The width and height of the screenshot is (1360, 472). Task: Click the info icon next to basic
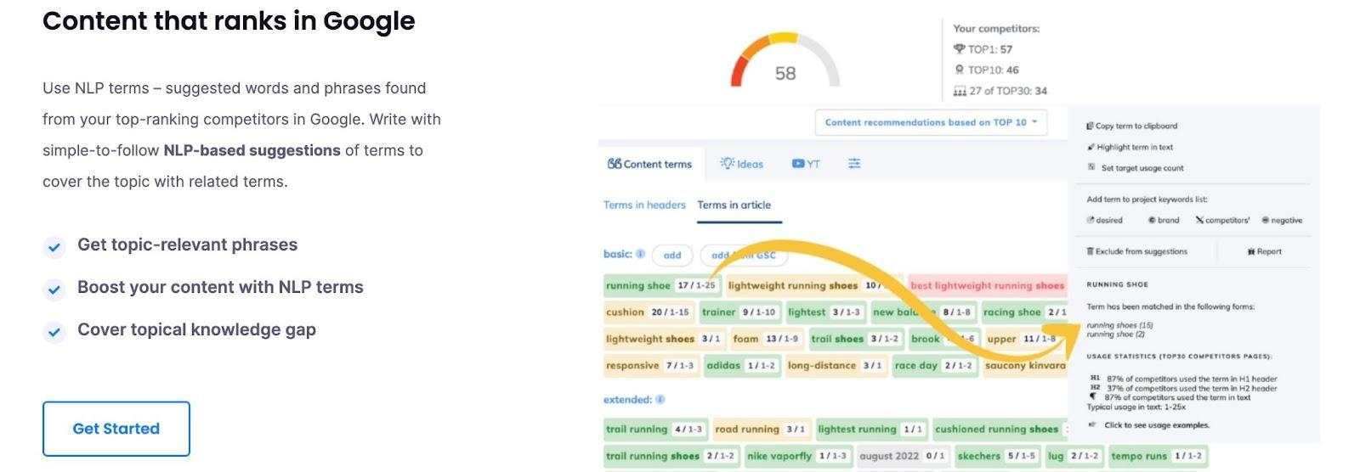(640, 254)
